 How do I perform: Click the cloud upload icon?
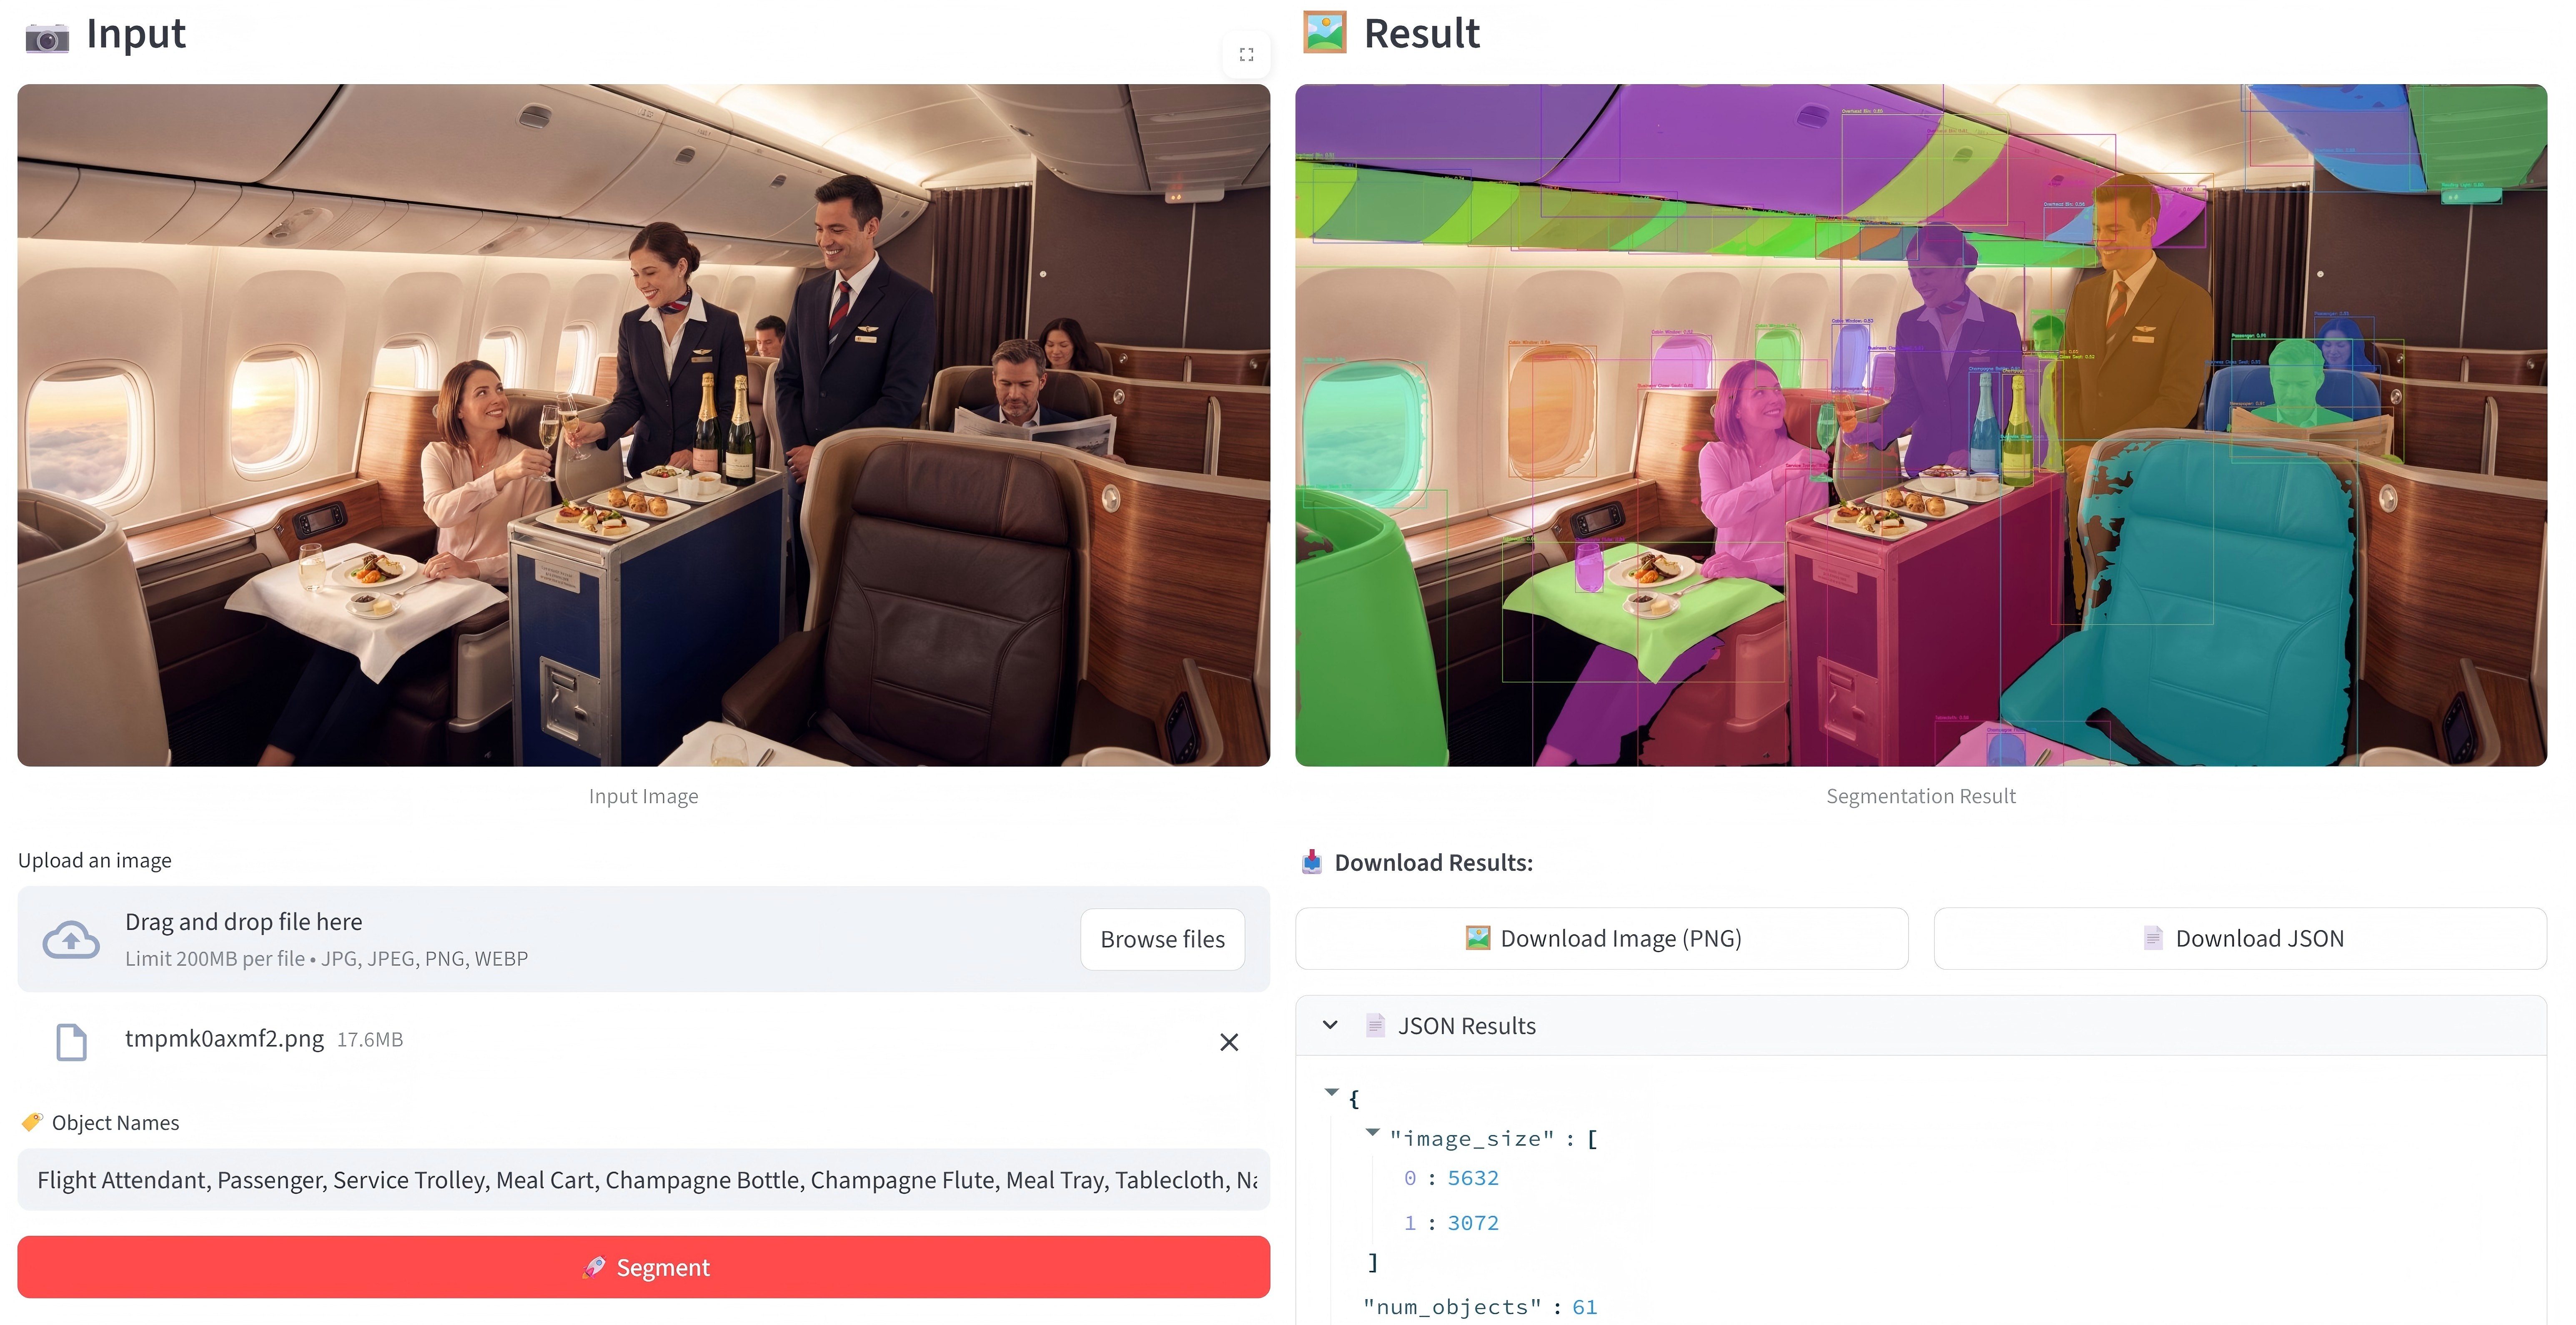(x=71, y=939)
